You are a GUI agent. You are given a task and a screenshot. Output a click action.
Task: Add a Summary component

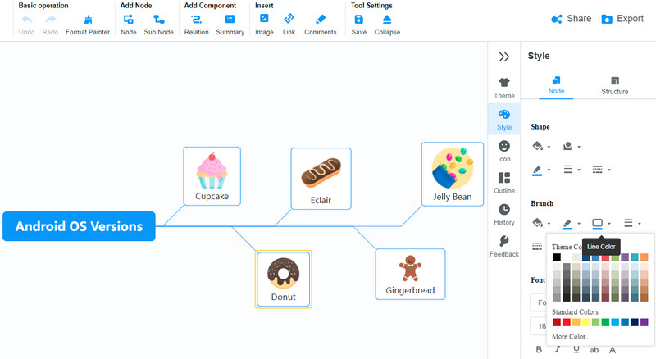(x=230, y=19)
